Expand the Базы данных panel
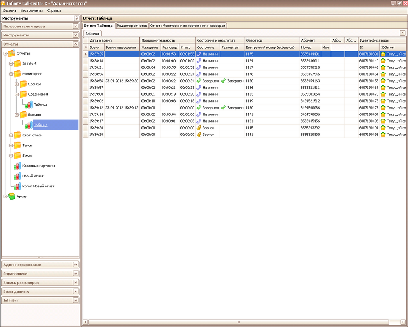 76,291
